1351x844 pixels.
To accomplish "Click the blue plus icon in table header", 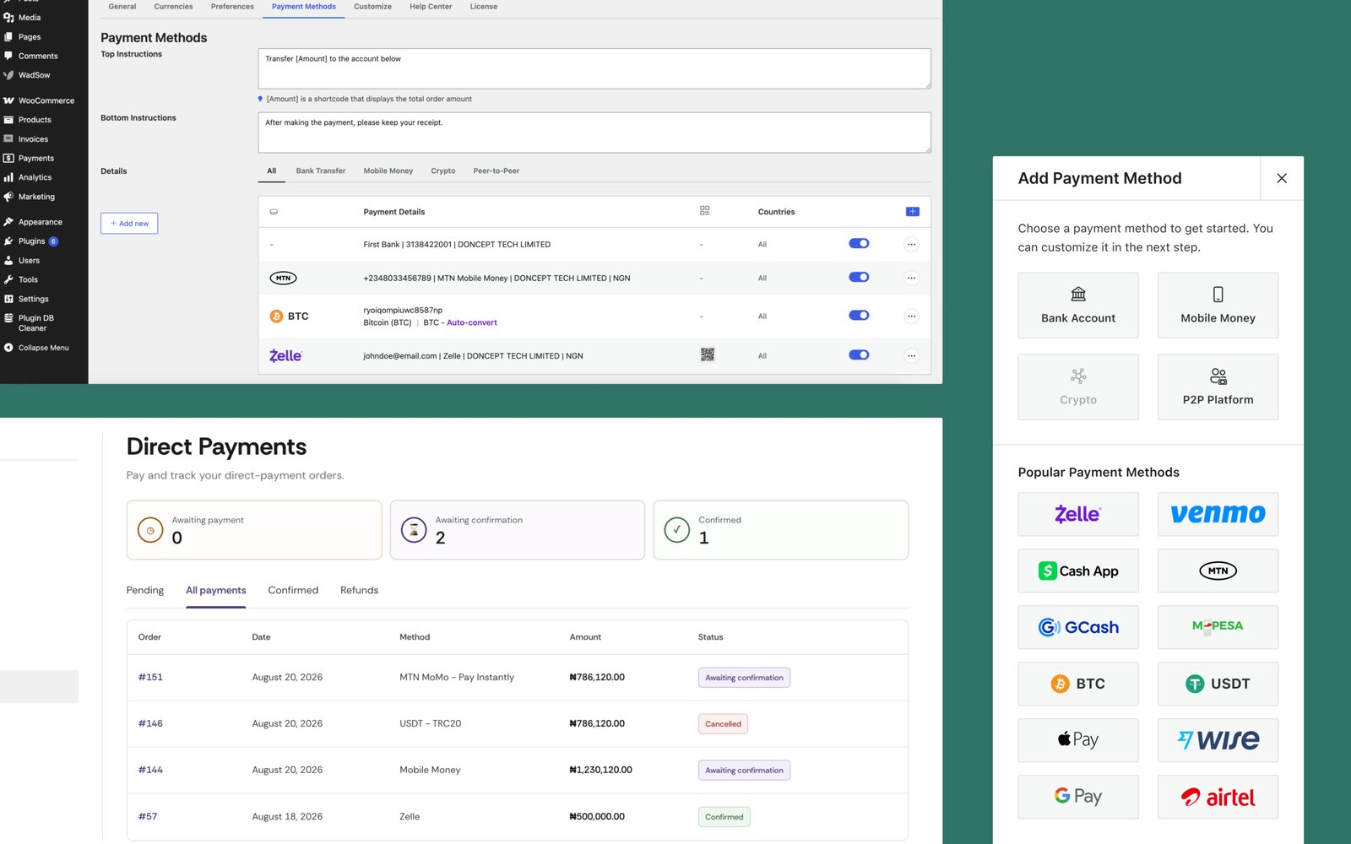I will (x=912, y=212).
